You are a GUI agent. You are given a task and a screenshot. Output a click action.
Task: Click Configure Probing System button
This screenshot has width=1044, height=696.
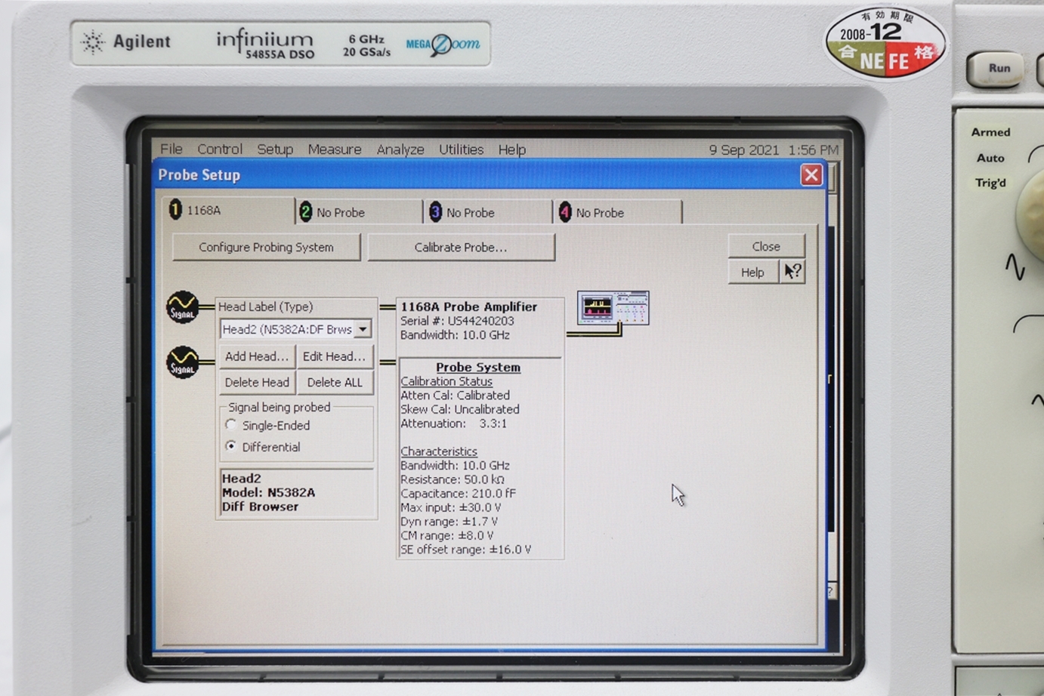266,248
